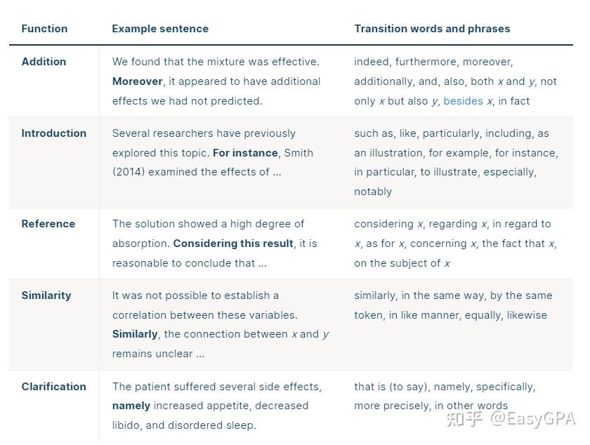
Task: Click the bold word "namely" in example
Action: tap(131, 406)
